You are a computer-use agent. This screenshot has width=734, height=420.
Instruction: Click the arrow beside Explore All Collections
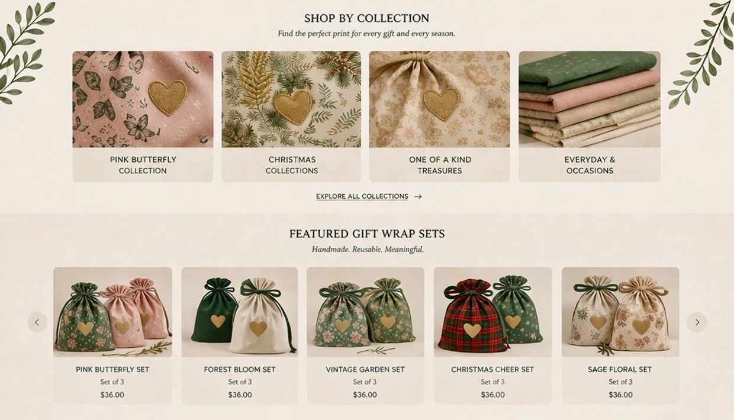coord(418,196)
